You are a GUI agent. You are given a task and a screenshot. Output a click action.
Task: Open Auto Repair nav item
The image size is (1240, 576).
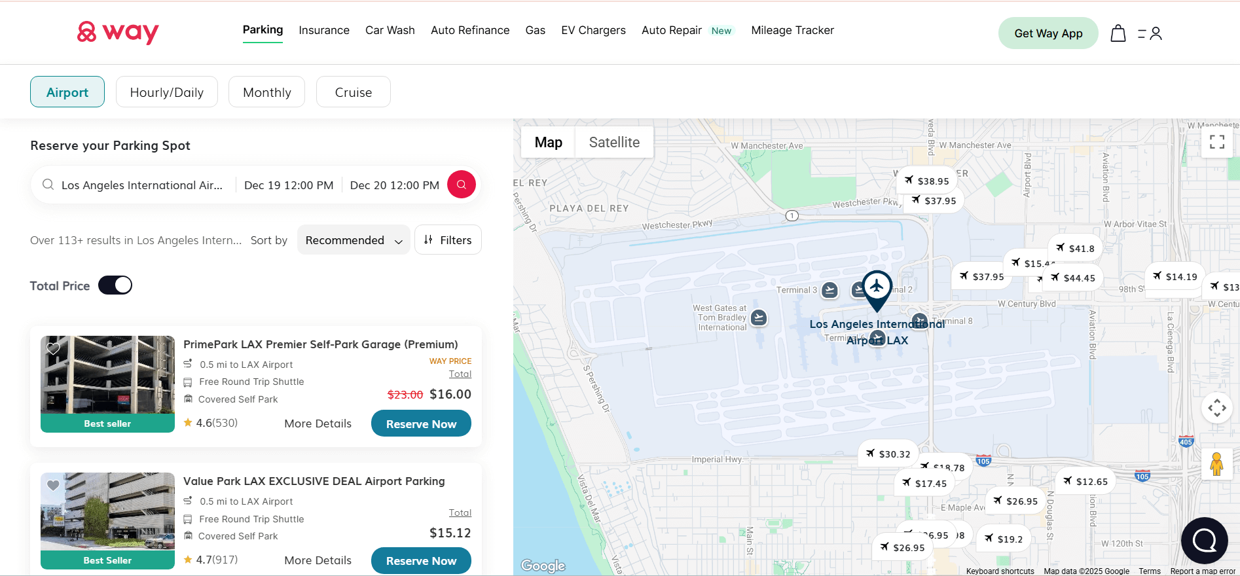[672, 30]
